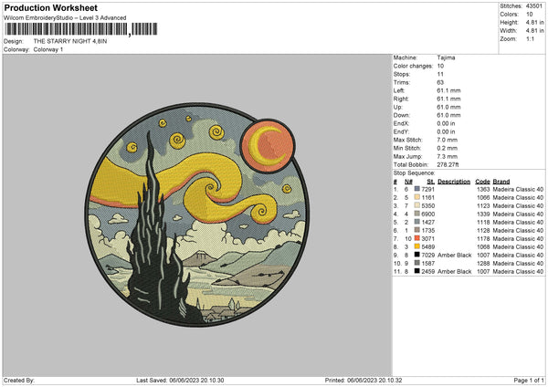Click the Starry Night embroidery preview
The height and width of the screenshot is (387, 548).
click(197, 214)
